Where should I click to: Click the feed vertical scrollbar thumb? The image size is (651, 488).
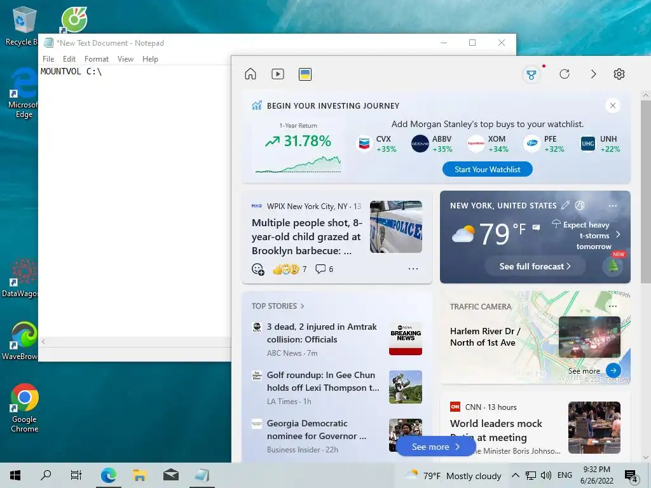646,191
